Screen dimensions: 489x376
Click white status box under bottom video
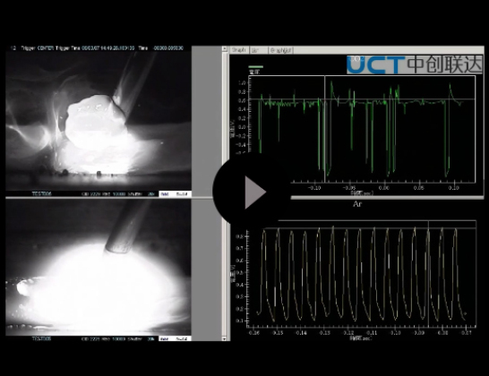[x=175, y=338]
